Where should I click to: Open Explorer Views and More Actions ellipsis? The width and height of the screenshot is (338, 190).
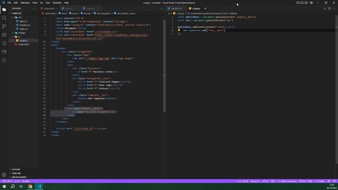34,8
